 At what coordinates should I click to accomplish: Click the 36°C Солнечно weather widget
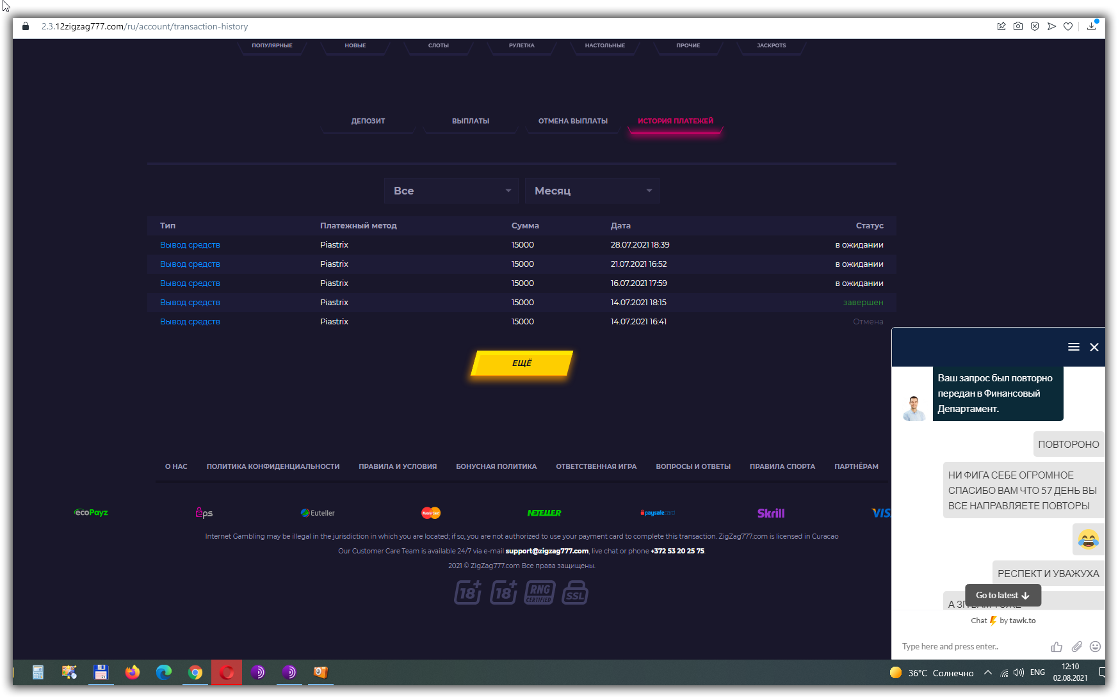click(932, 672)
